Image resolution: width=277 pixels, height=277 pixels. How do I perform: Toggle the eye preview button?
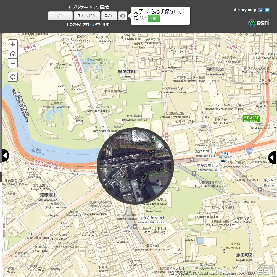[x=123, y=16]
